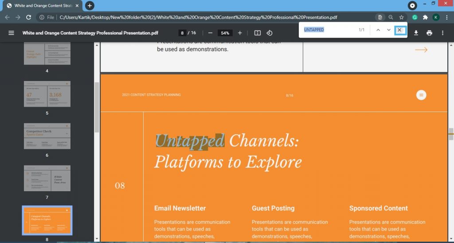The height and width of the screenshot is (243, 454).
Task: Click the 1/1 search match counter
Action: 362,30
